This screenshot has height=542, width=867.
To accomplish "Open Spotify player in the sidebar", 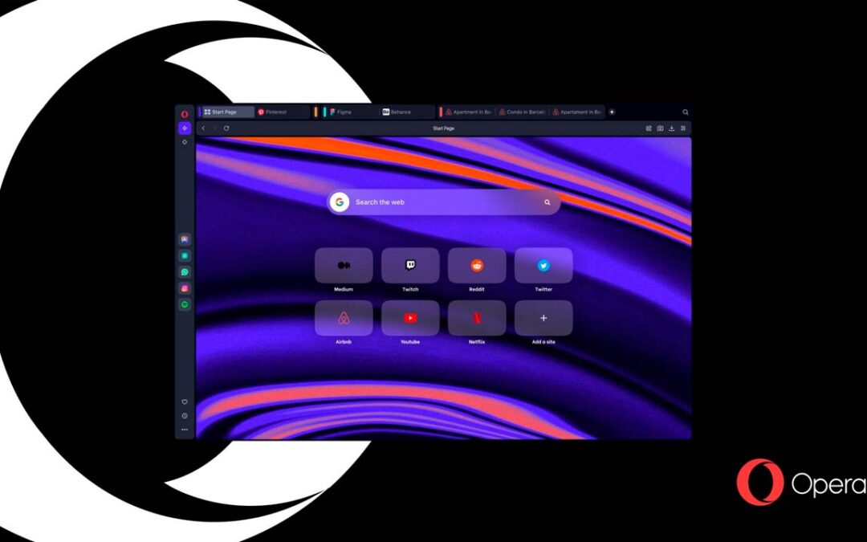I will 185,304.
